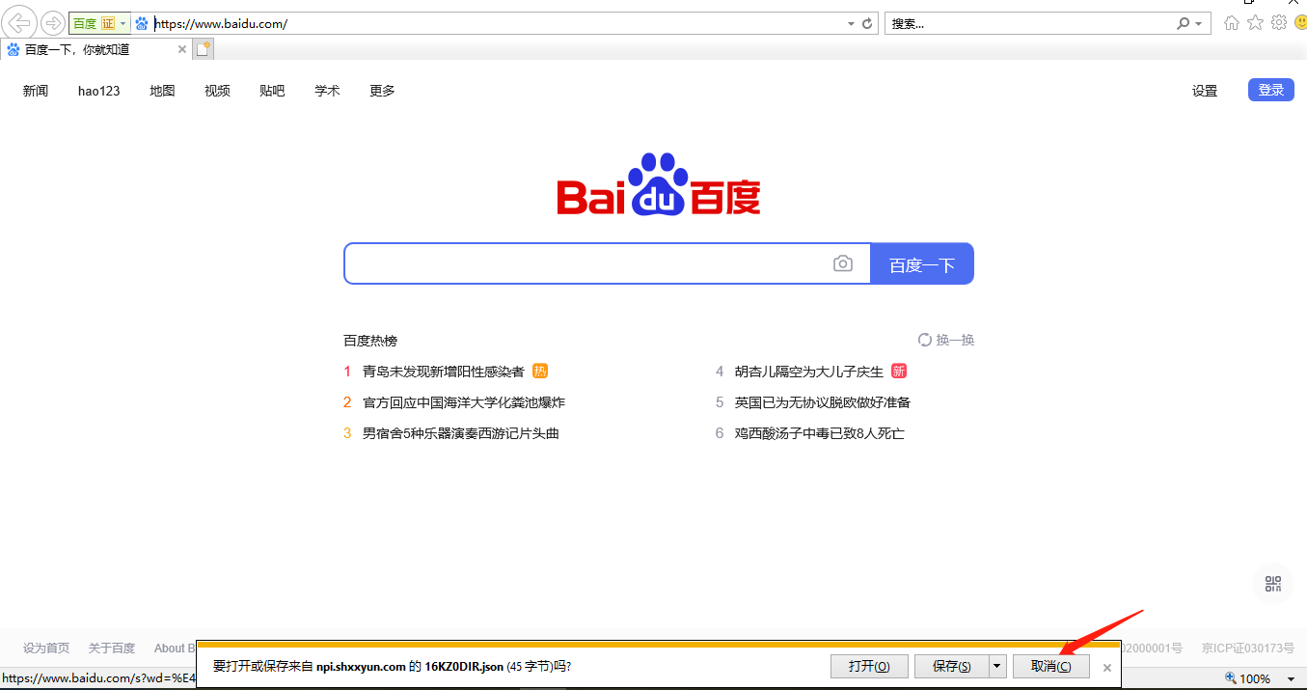Open the 新闻 link in the top navigation

[36, 91]
